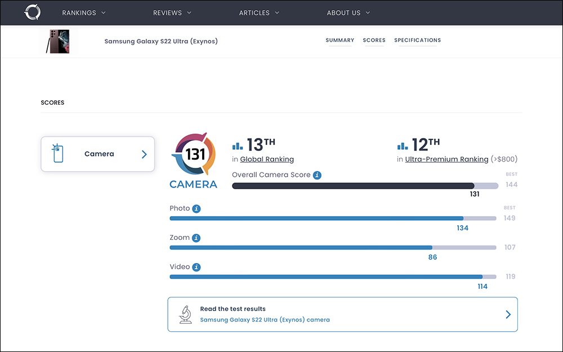The height and width of the screenshot is (352, 563).
Task: Click the bar chart icon beside 13th
Action: coord(238,146)
